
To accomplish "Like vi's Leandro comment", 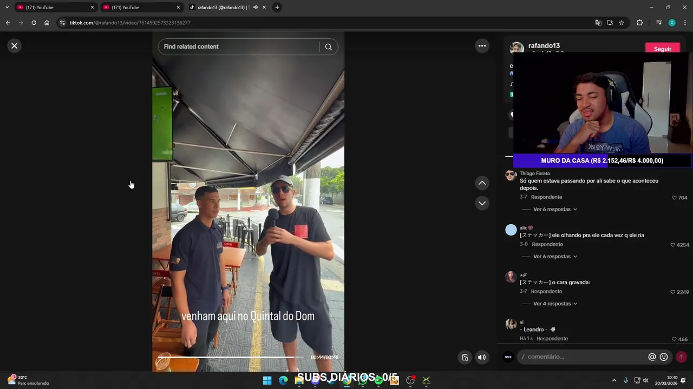I will click(x=674, y=339).
